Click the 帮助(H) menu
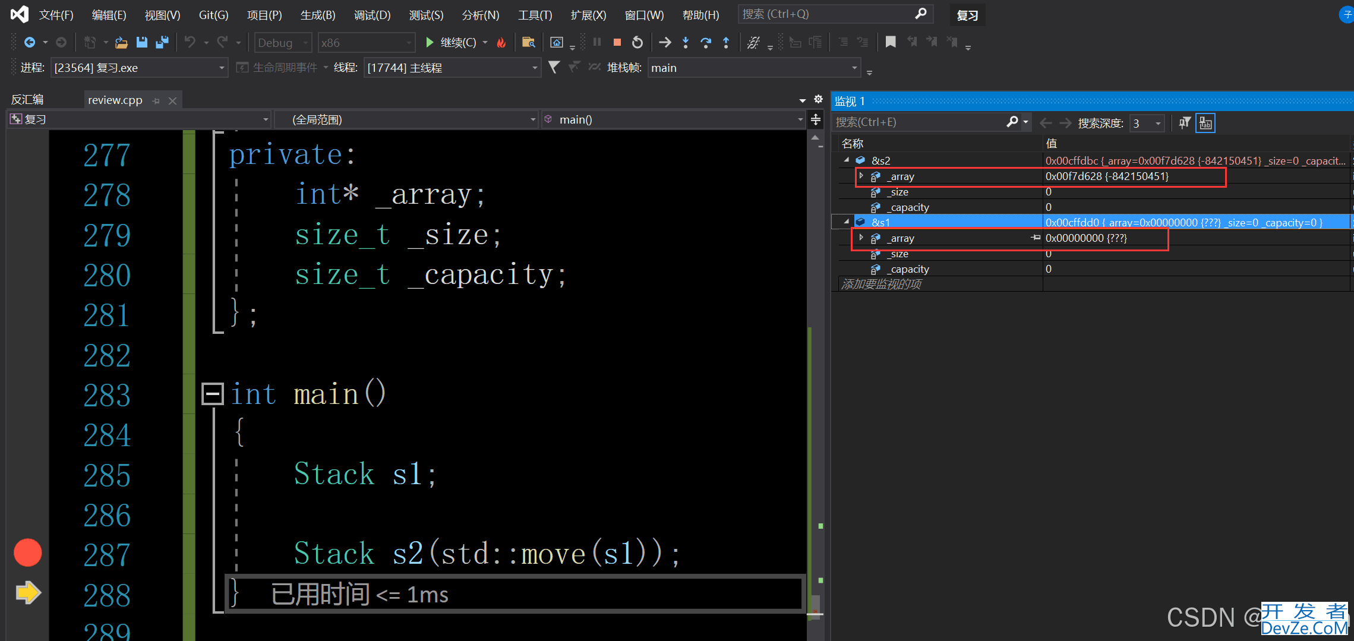This screenshot has width=1354, height=641. point(701,15)
